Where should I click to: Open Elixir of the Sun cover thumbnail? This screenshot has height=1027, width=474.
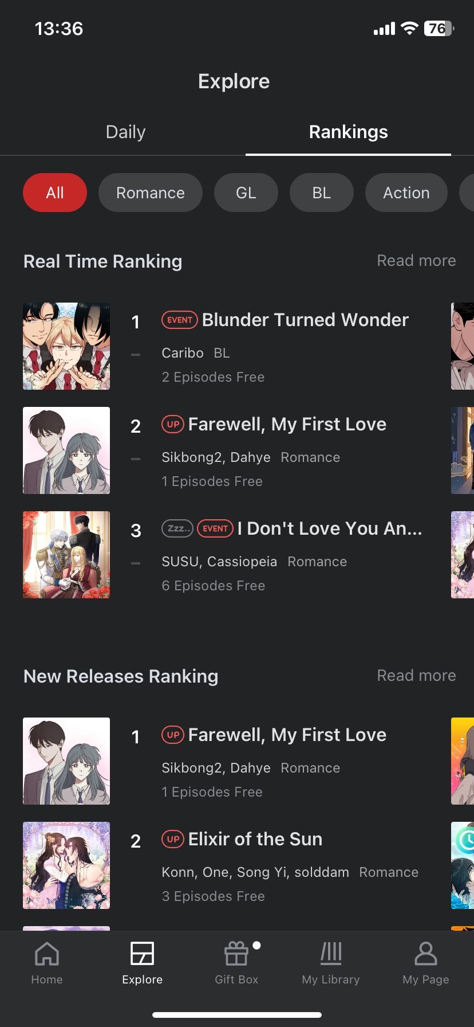coord(66,865)
